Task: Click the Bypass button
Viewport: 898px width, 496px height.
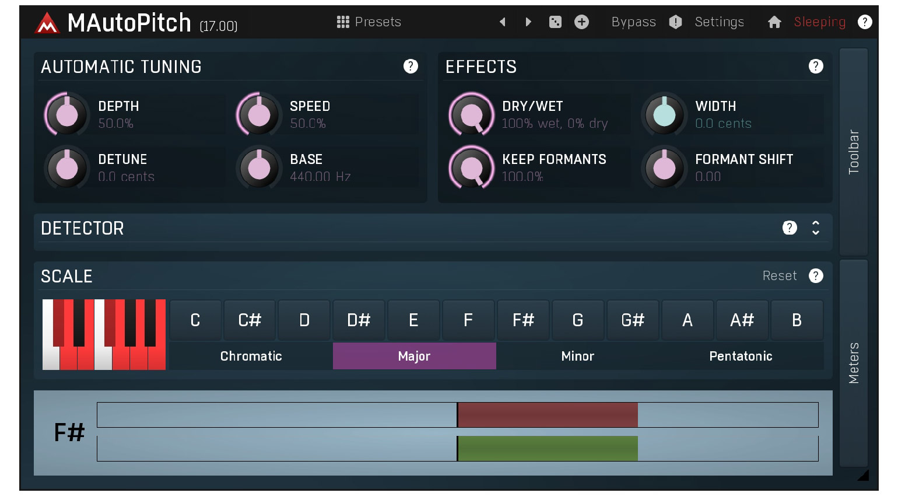Action: pyautogui.click(x=633, y=22)
